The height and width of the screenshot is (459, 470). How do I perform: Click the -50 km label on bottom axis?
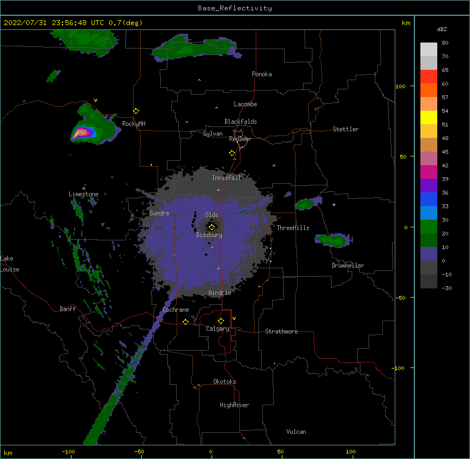tap(139, 452)
